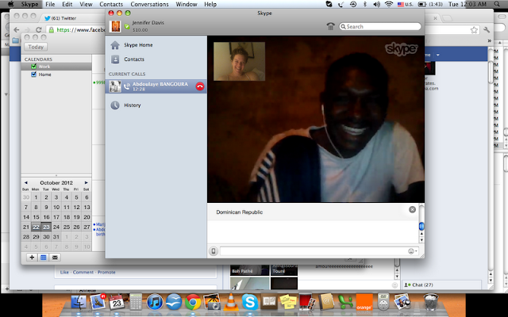508x317 pixels.
Task: Open the Conversations menu
Action: point(149,4)
